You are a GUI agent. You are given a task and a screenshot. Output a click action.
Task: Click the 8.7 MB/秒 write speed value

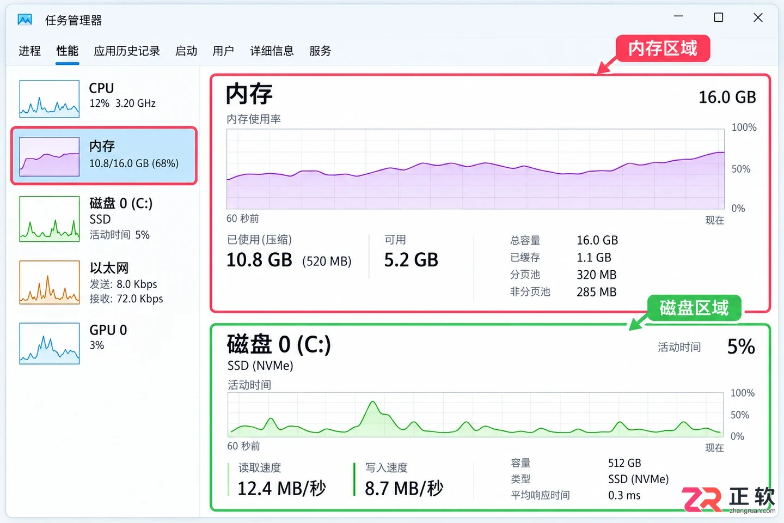404,489
